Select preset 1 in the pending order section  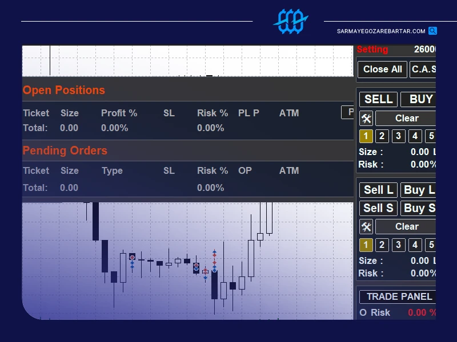(366, 245)
